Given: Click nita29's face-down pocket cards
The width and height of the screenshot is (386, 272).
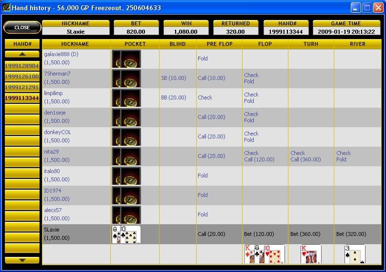Looking at the screenshot, I should coord(126,156).
